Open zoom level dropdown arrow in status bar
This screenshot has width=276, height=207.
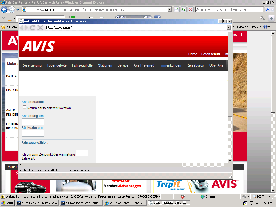269,196
